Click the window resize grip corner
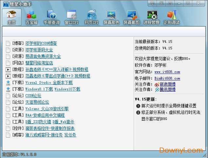 point(205,155)
